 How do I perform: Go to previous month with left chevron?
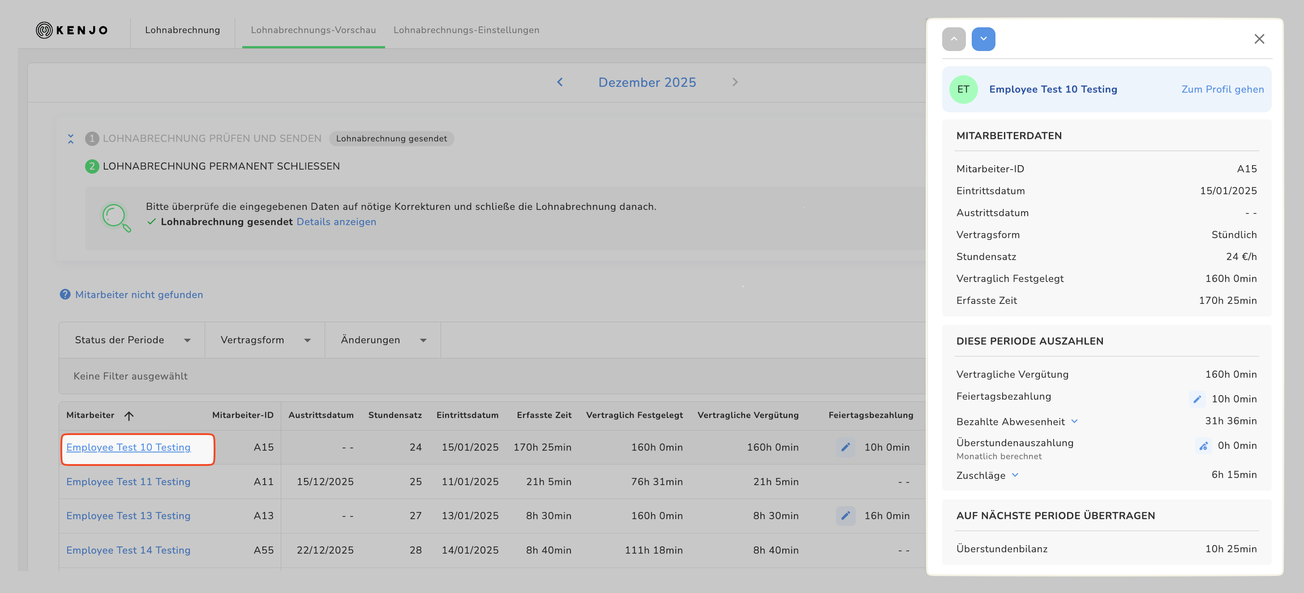(x=560, y=82)
